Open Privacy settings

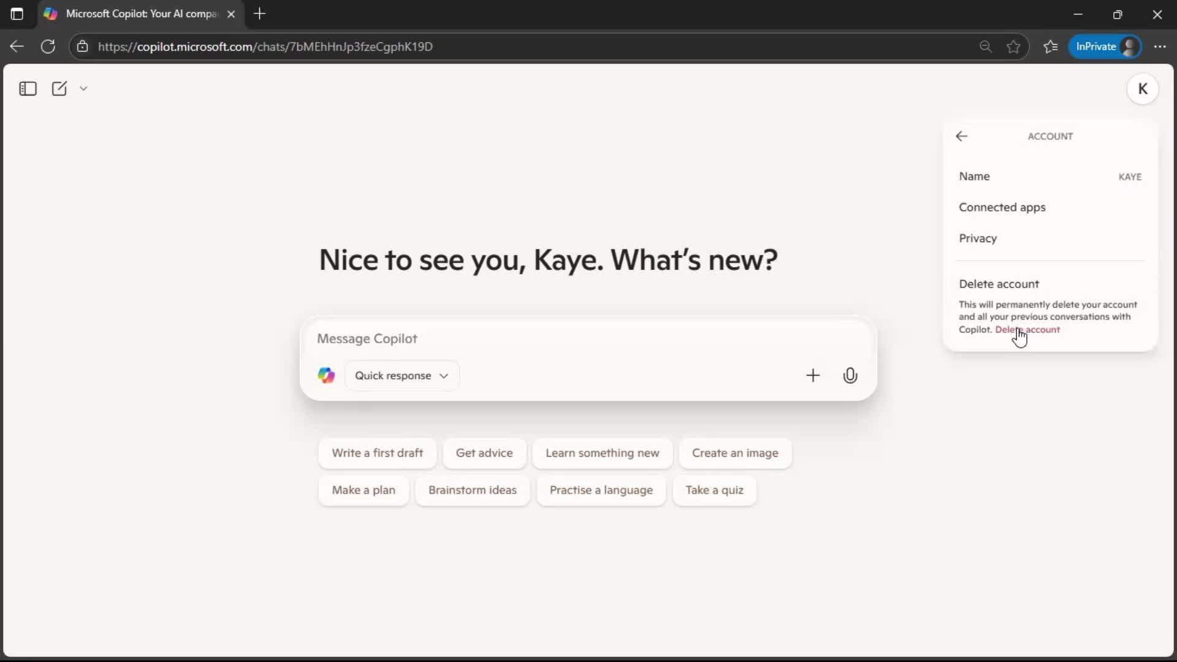pyautogui.click(x=1050, y=238)
